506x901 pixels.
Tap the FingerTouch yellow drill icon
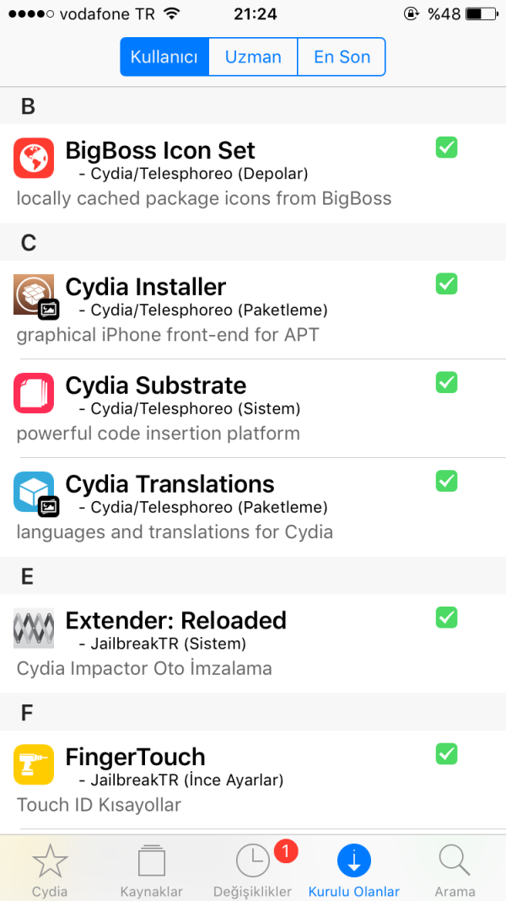[34, 763]
